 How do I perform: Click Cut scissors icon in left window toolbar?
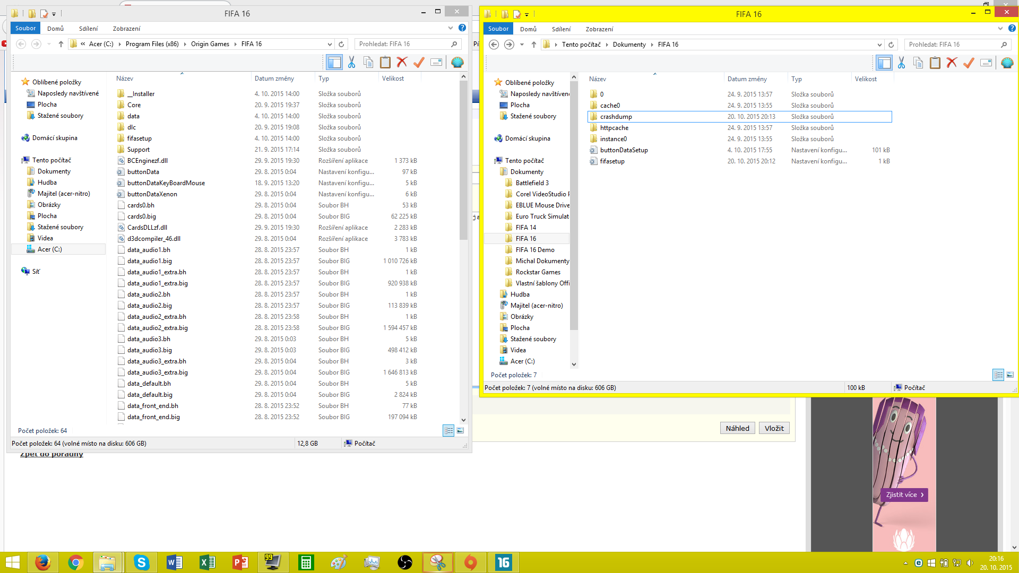click(x=351, y=63)
